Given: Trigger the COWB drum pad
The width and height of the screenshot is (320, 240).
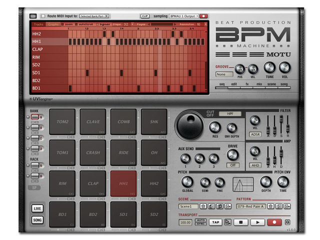Looking at the screenshot, I should (x=123, y=122).
